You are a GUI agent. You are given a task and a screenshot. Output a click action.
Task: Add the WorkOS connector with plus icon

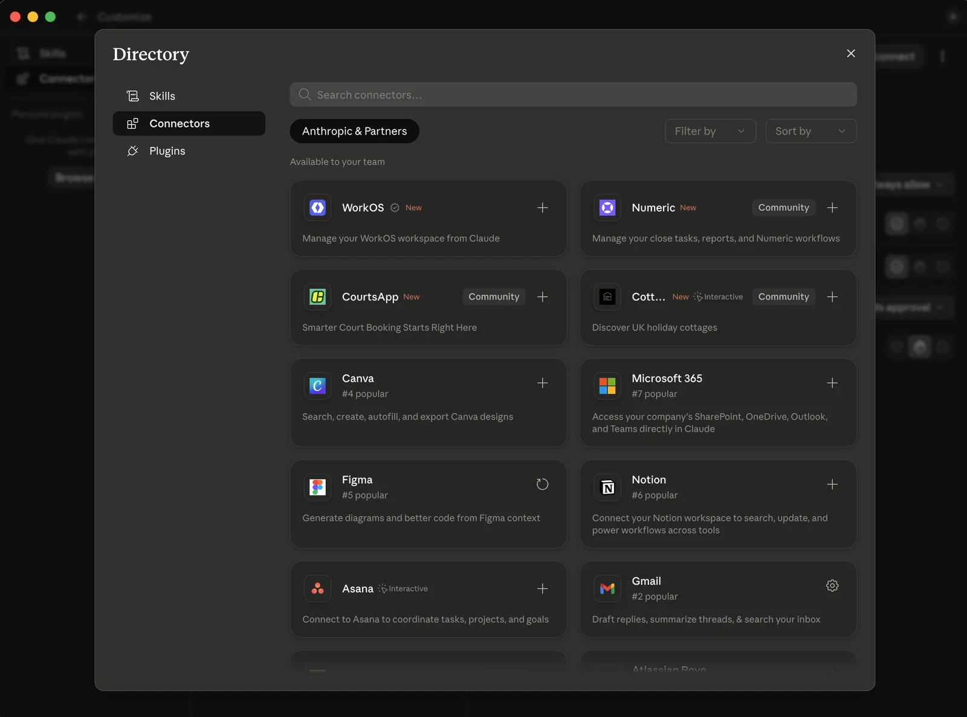coord(542,208)
